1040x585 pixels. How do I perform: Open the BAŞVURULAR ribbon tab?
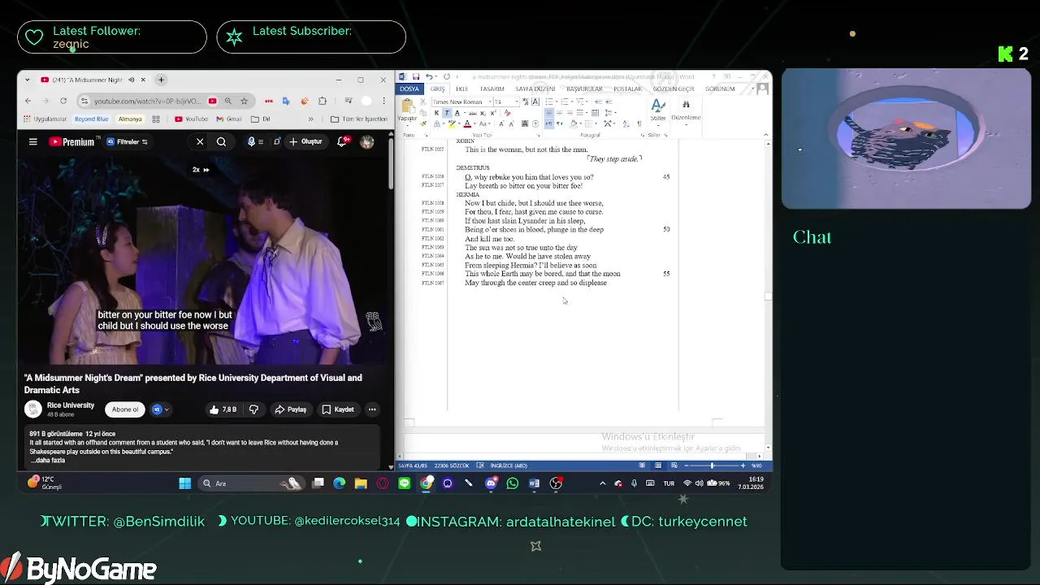(x=584, y=89)
